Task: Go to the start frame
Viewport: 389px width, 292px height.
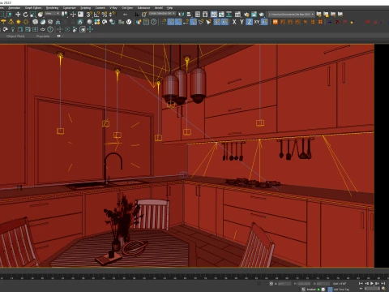Action: pyautogui.click(x=361, y=283)
